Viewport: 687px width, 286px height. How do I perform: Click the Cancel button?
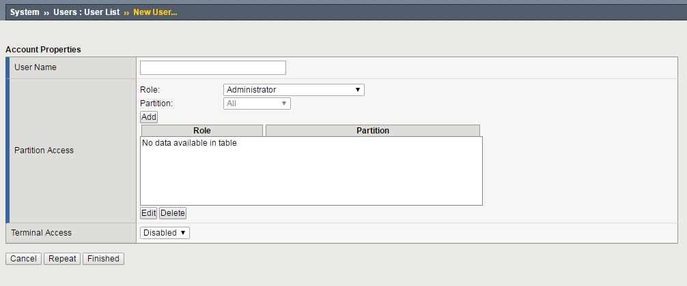(x=23, y=259)
